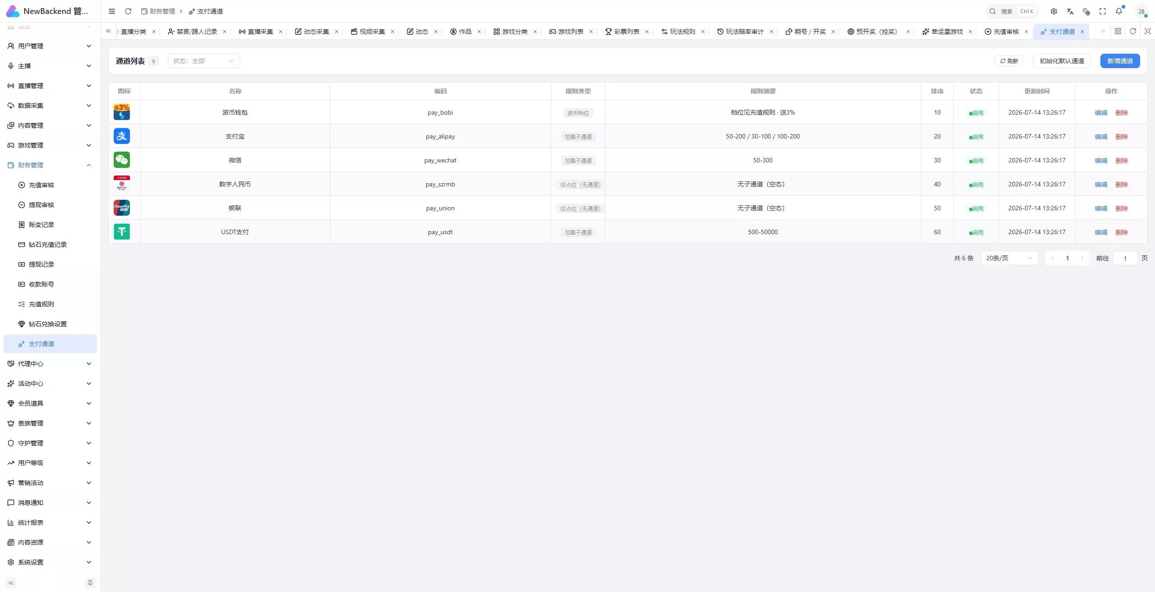Viewport: 1155px width, 592px height.
Task: Open the 状态 filter dropdown
Action: click(203, 61)
